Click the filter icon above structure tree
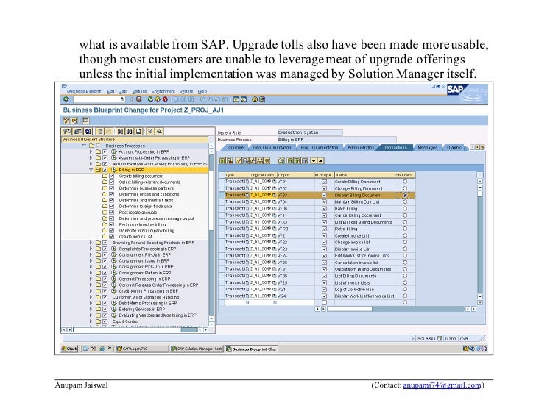This screenshot has height=414, width=536. coord(67,131)
